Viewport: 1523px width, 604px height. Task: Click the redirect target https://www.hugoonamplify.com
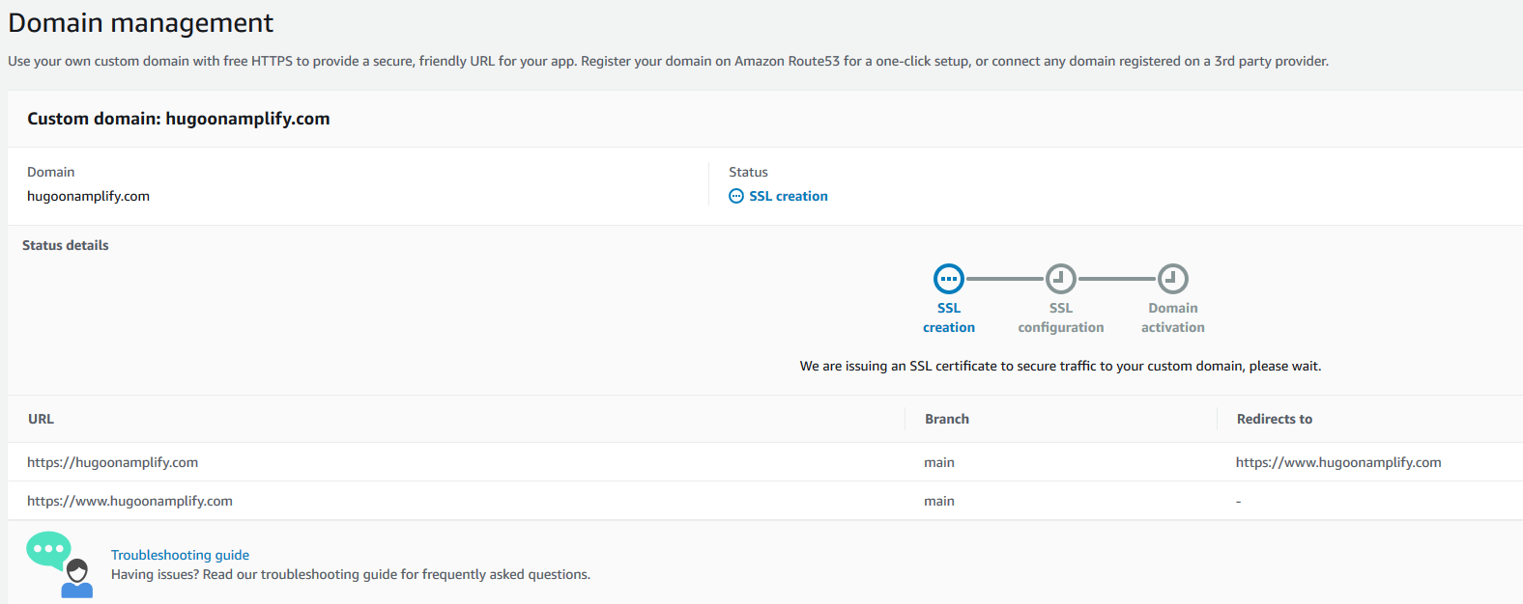click(x=1338, y=462)
